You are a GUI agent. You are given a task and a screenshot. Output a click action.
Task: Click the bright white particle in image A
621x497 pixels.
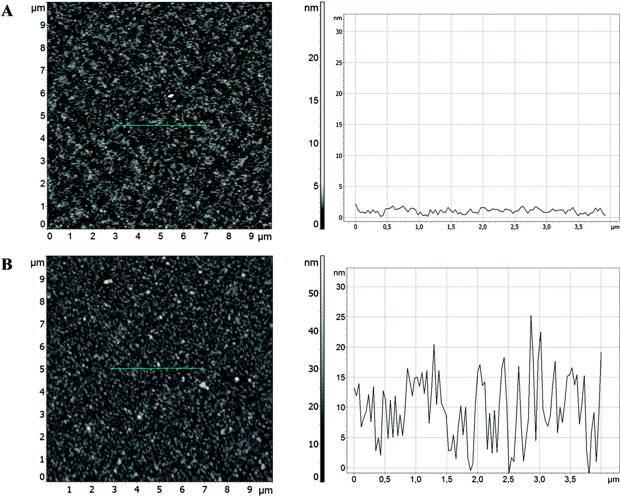click(x=170, y=96)
